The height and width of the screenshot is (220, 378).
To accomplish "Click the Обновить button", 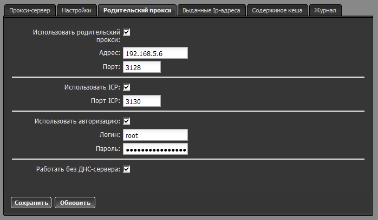I will (75, 203).
